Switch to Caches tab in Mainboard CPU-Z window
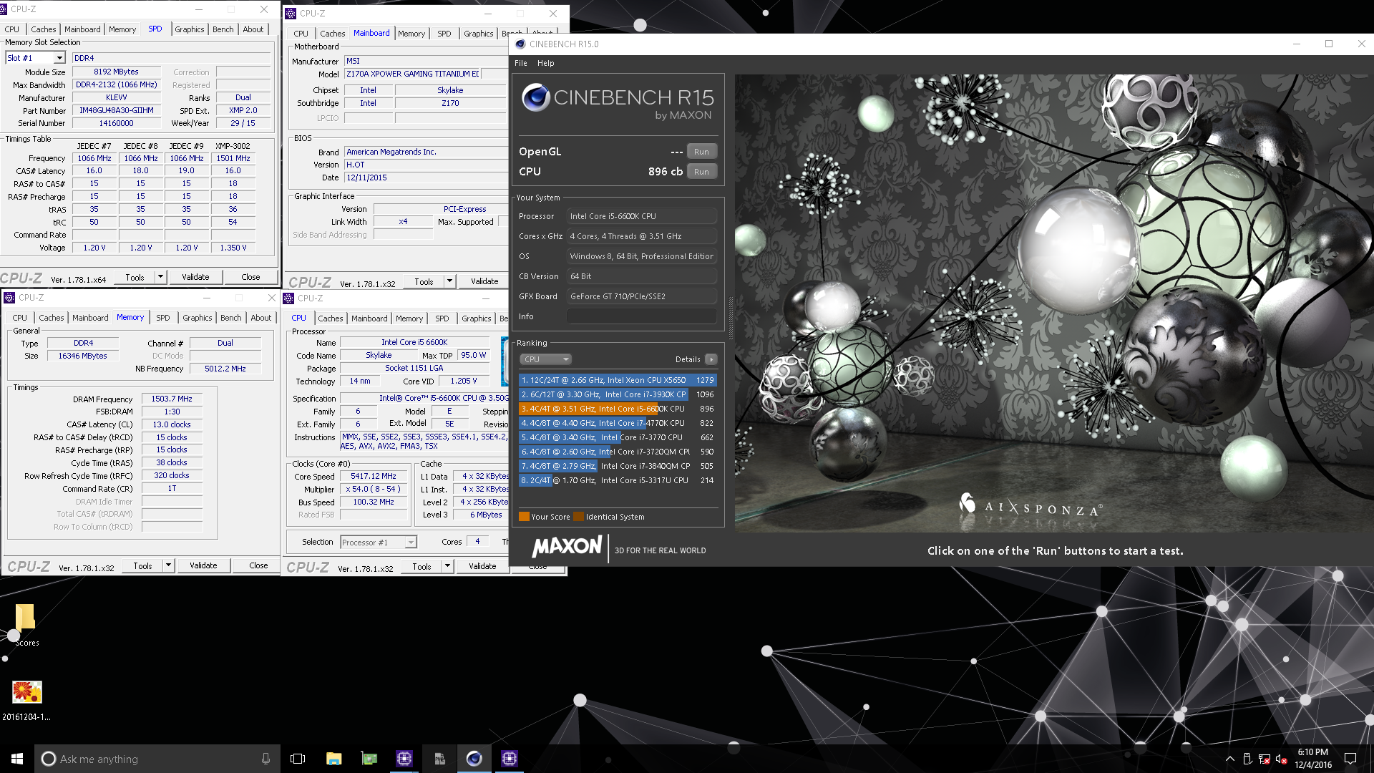This screenshot has width=1374, height=773. [332, 34]
